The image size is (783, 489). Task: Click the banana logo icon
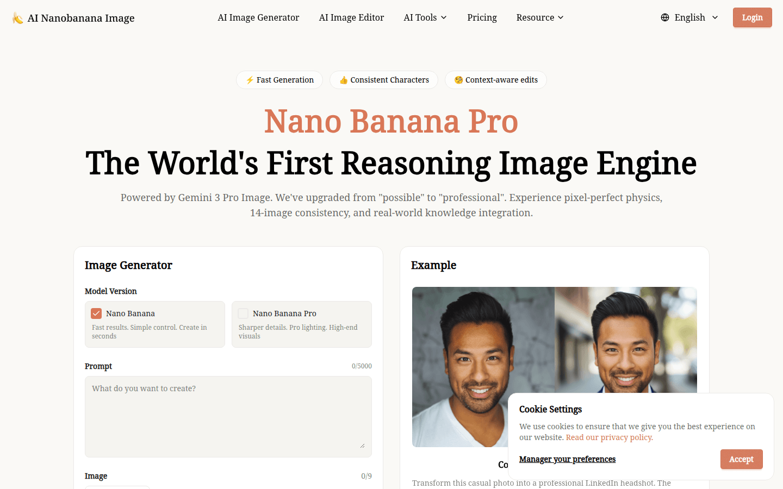[18, 18]
